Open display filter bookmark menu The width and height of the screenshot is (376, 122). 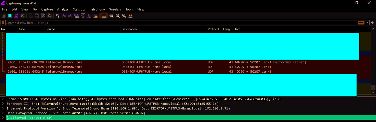click(x=3, y=23)
